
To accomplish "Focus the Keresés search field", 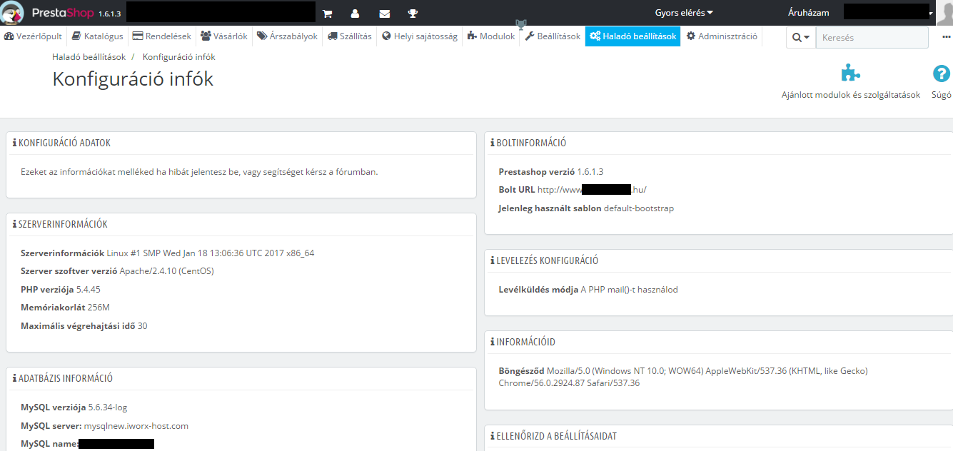I will pos(872,38).
